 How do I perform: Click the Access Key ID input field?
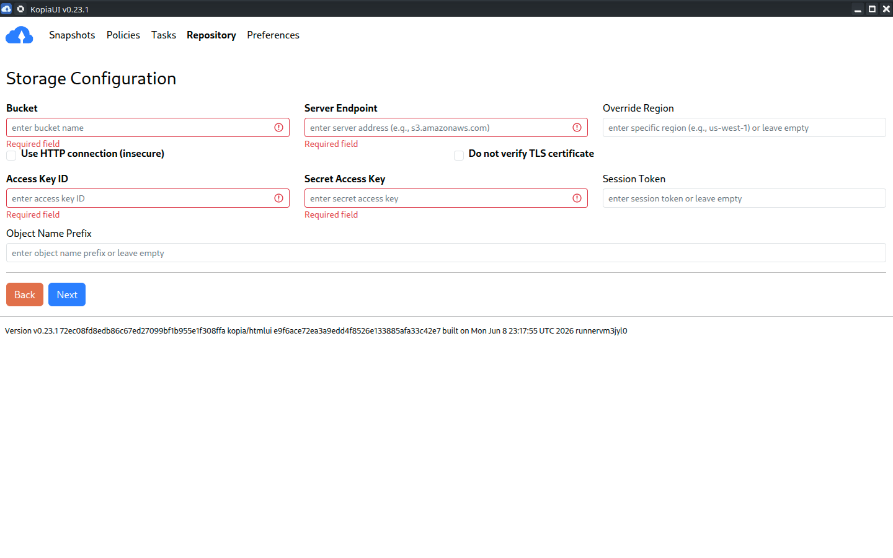point(148,198)
